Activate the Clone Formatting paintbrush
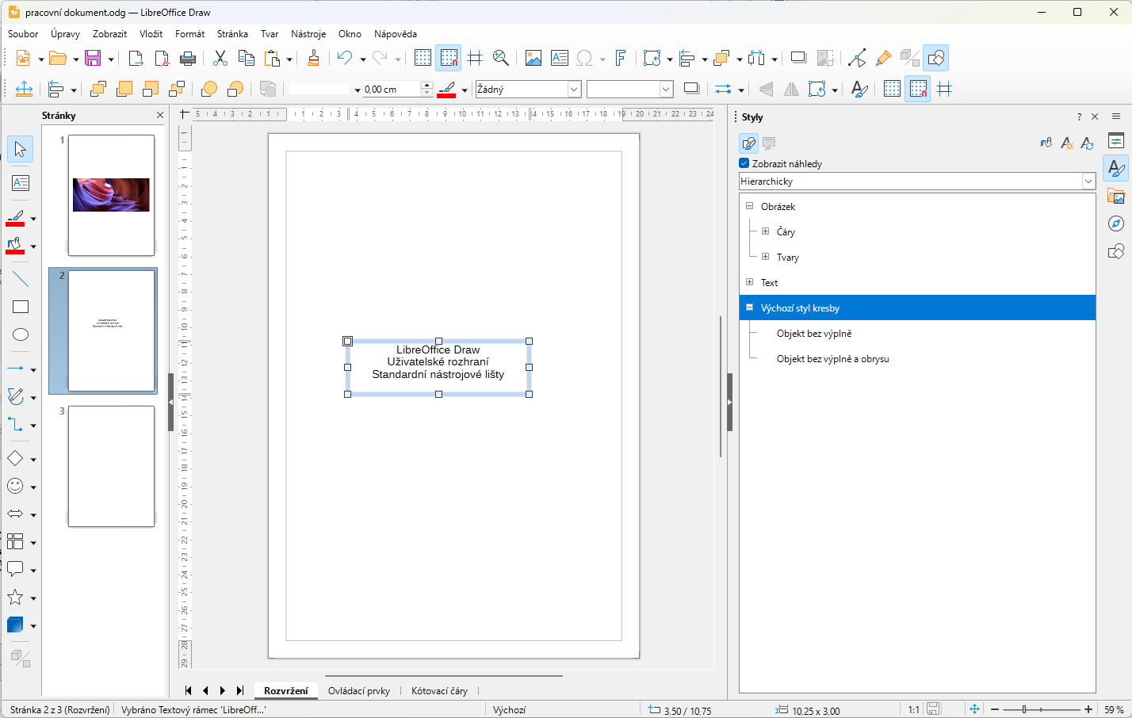 [313, 58]
